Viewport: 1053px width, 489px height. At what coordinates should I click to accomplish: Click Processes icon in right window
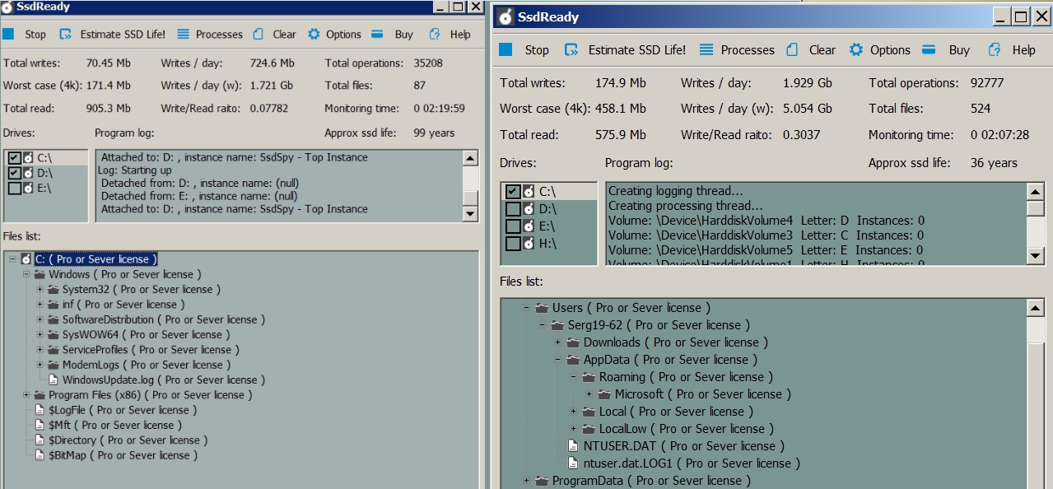706,49
